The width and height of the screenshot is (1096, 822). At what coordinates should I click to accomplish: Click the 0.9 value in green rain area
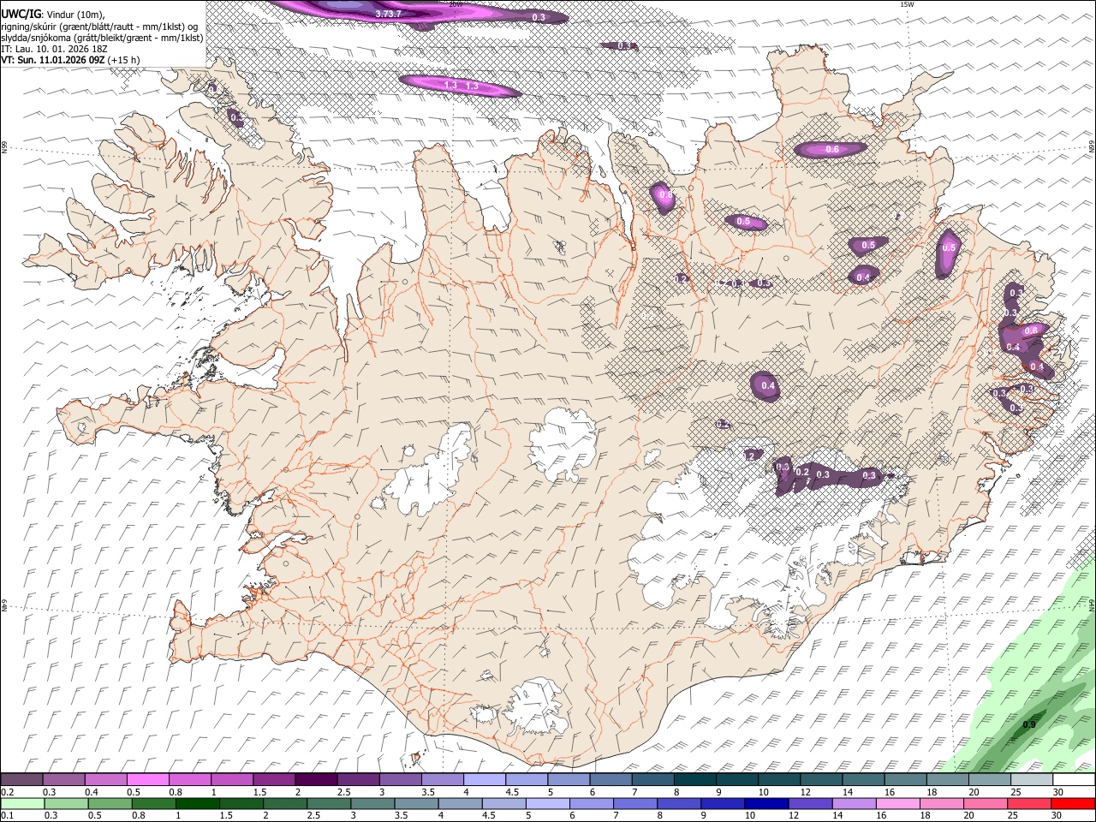(x=1029, y=725)
